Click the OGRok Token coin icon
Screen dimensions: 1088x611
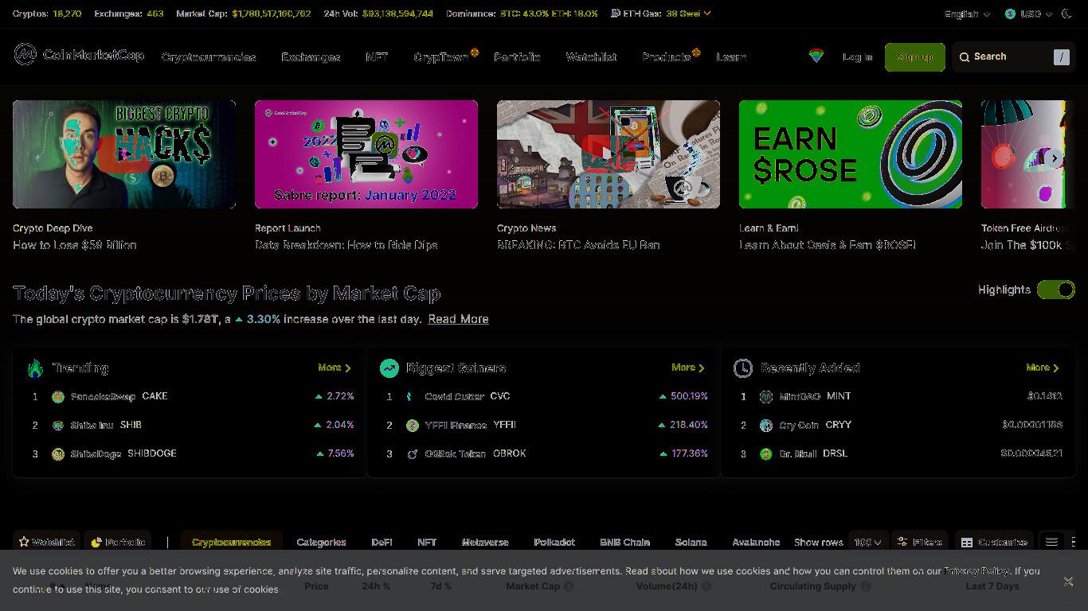click(x=412, y=454)
